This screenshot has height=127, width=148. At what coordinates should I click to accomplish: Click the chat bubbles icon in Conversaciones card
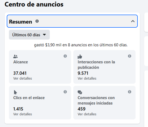pos(80,92)
